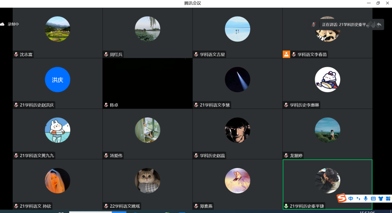Open Sogou skin shirt icon
The image size is (392, 213).
point(380,199)
